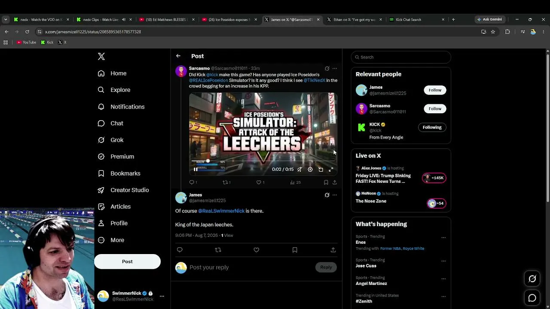Click the large Post button
The image size is (550, 309).
tap(127, 261)
